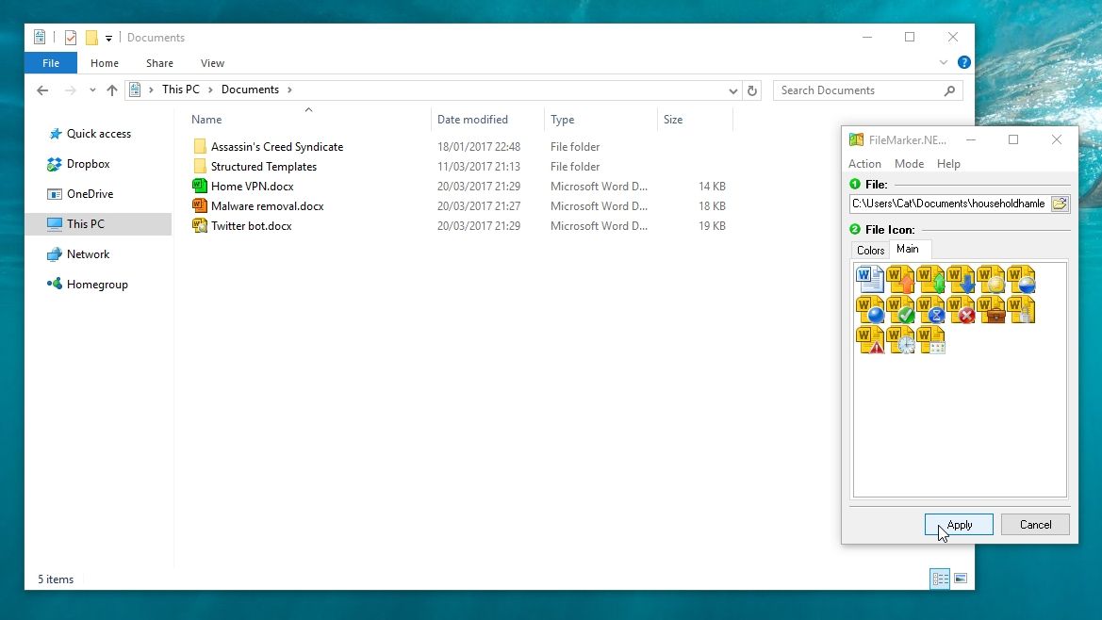Select Word icon with orange upload arrow
Viewport: 1102px width, 620px height.
pos(899,279)
